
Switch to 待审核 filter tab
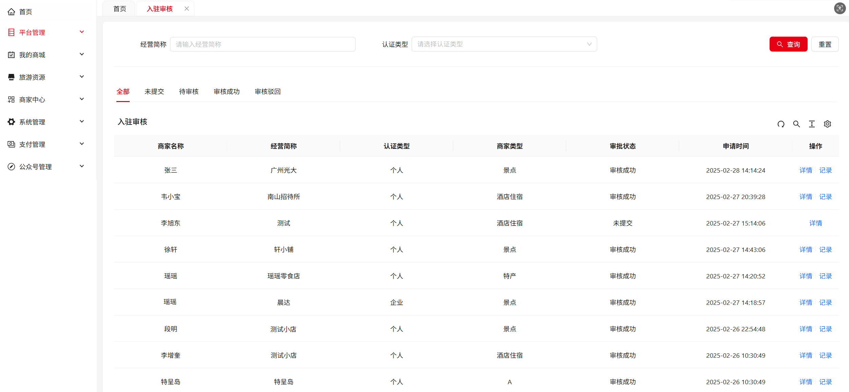(189, 92)
